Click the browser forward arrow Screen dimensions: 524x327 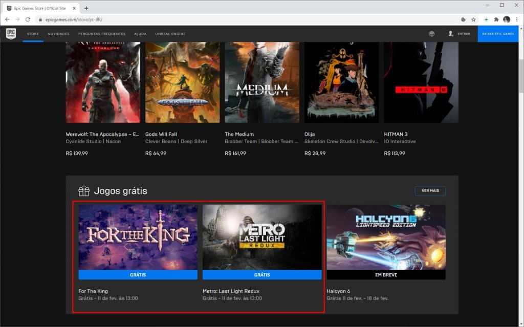pos(17,20)
